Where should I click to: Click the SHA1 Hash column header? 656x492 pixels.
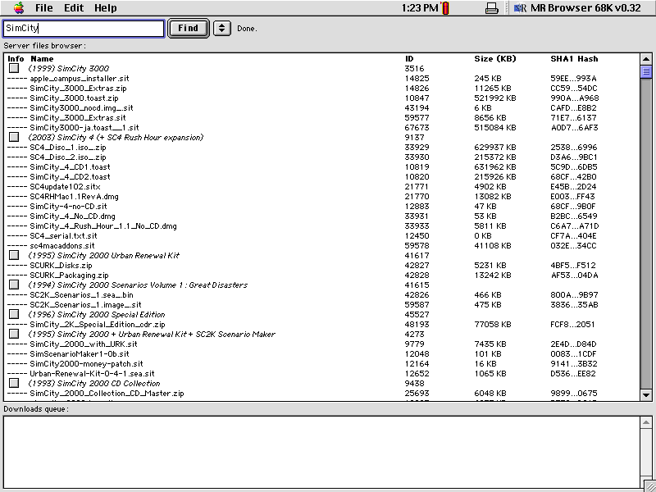(x=574, y=58)
